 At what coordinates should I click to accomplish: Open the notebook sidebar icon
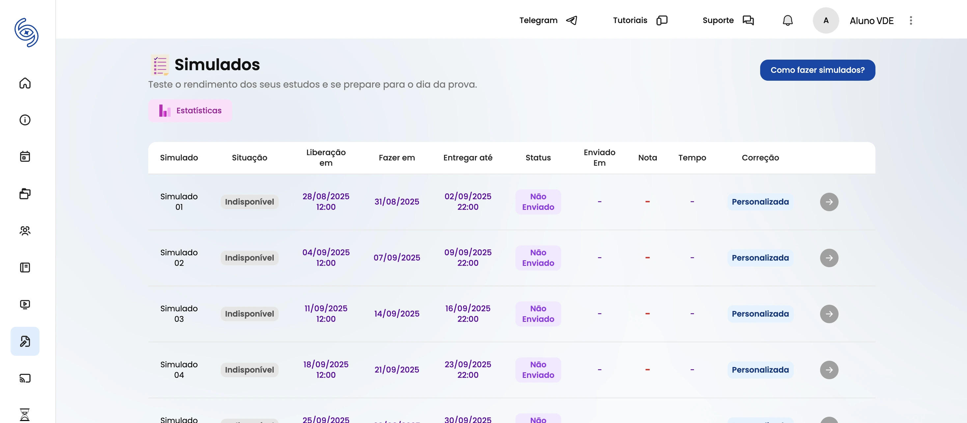pyautogui.click(x=25, y=267)
